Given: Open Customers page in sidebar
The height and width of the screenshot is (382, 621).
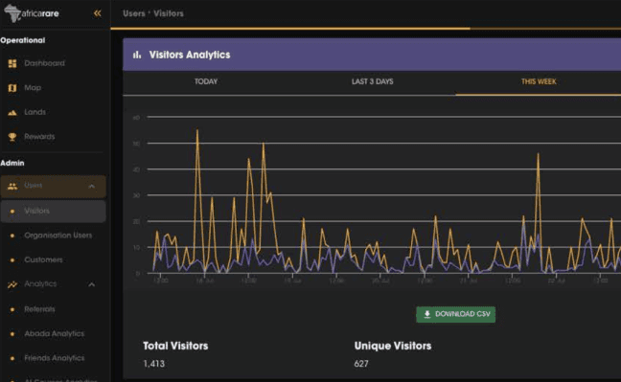Looking at the screenshot, I should (43, 260).
